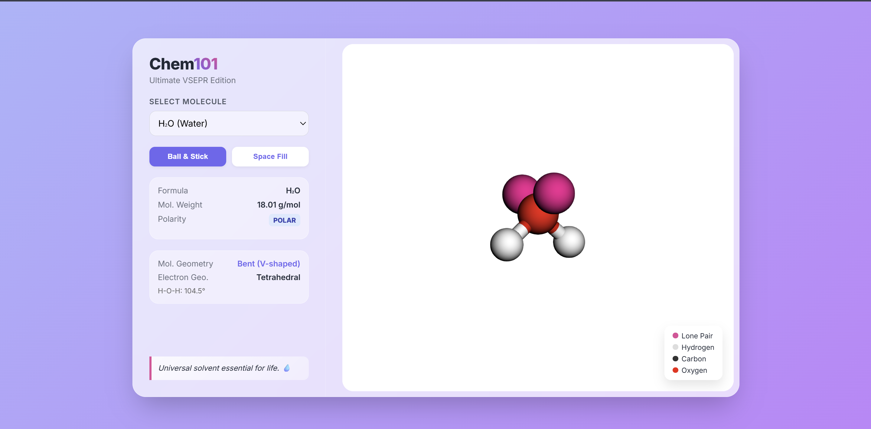Click the grey Hydrogen legend swatch
Viewport: 871px width, 429px height.
point(675,347)
